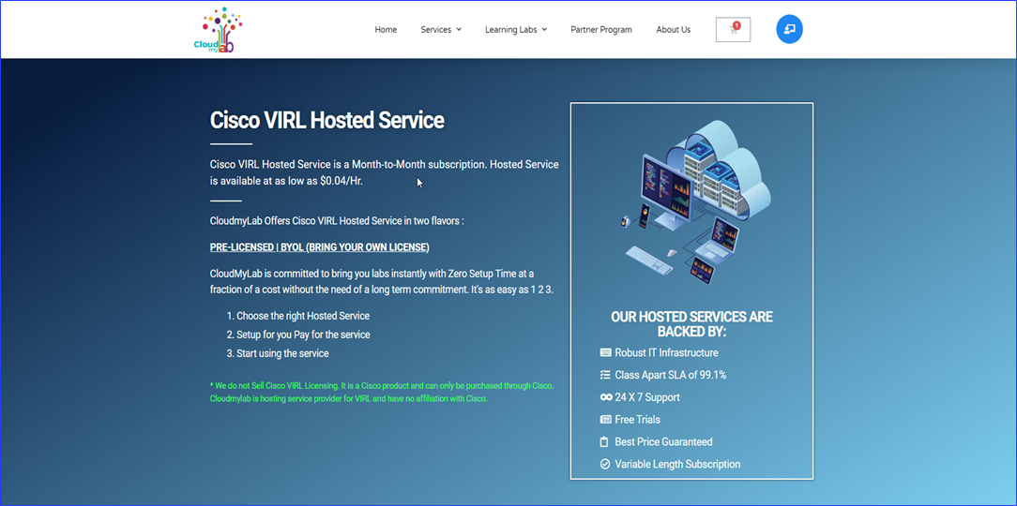Click the 'Zero Setup Time' paragraph
This screenshot has width=1017, height=506.
[x=381, y=281]
